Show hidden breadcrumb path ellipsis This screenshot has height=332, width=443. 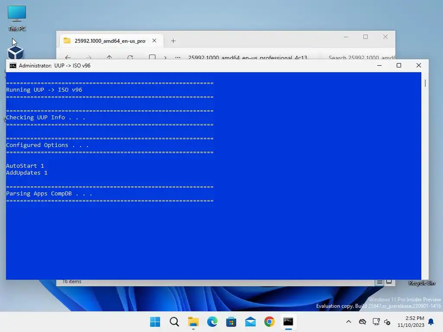178,57
